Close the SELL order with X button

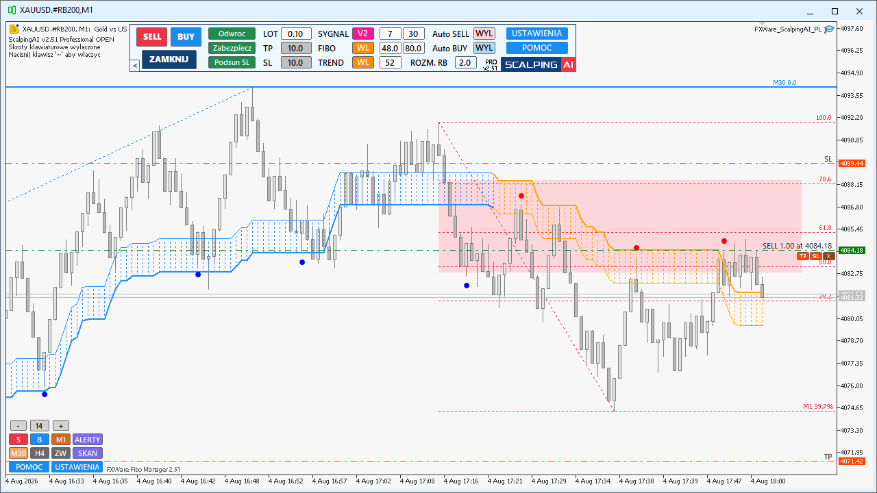tap(829, 256)
